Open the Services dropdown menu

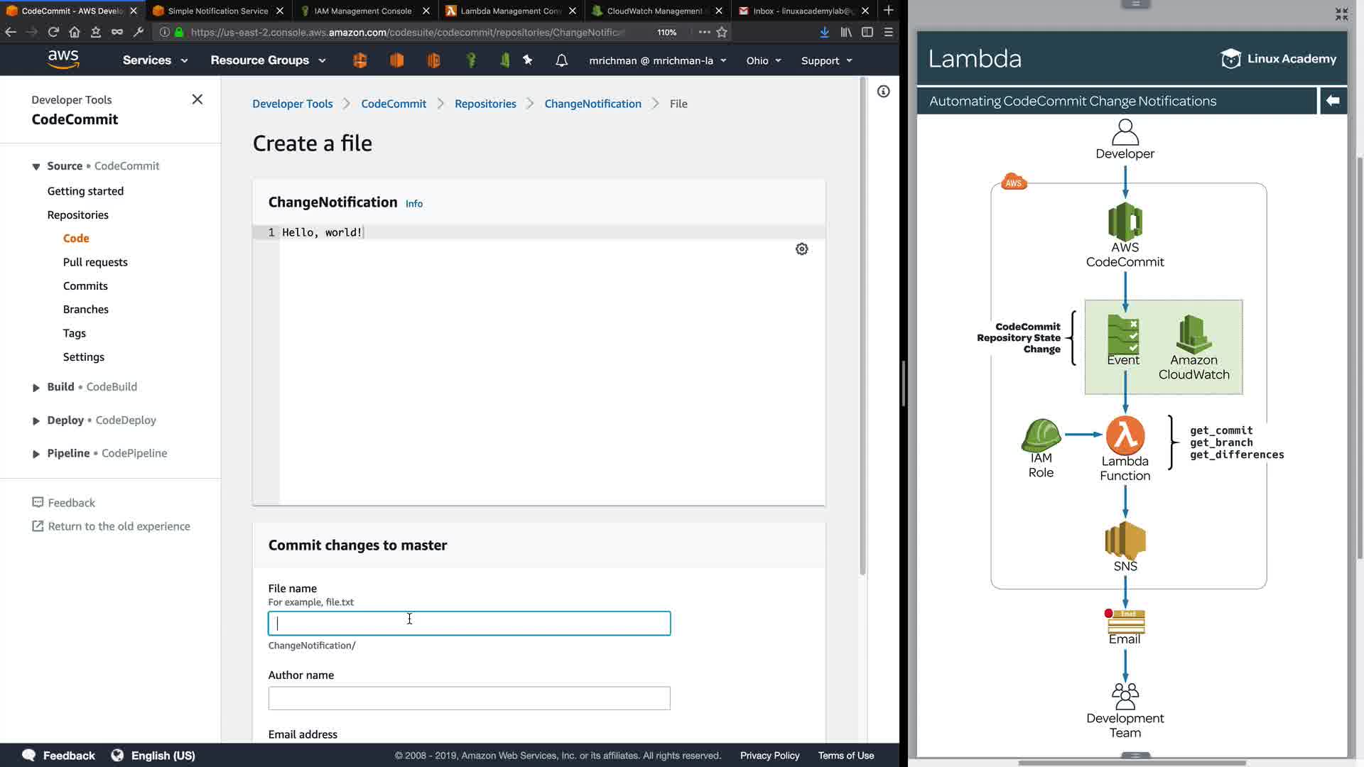(x=155, y=60)
